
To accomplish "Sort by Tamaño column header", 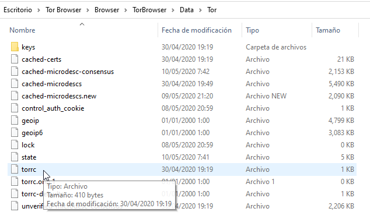I will pos(328,30).
